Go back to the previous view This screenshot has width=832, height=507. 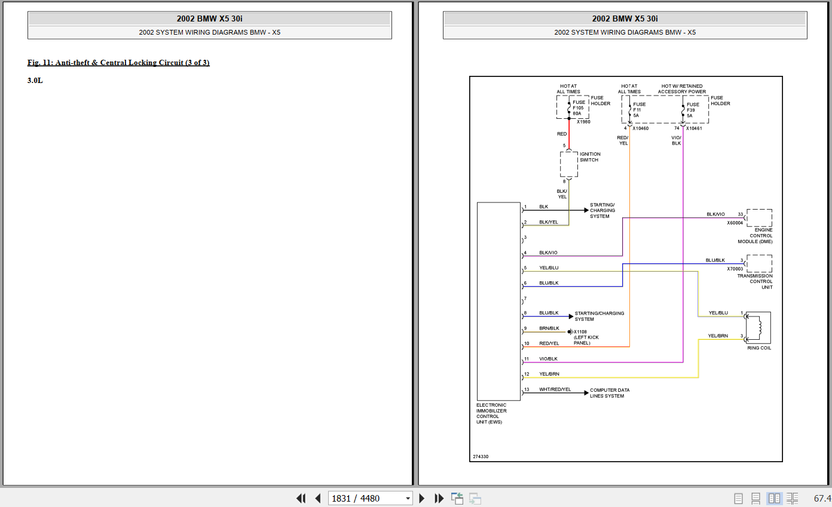(x=457, y=498)
